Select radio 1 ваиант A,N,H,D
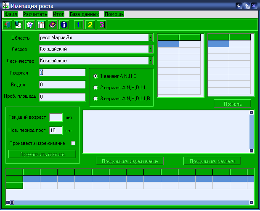 click(96, 76)
